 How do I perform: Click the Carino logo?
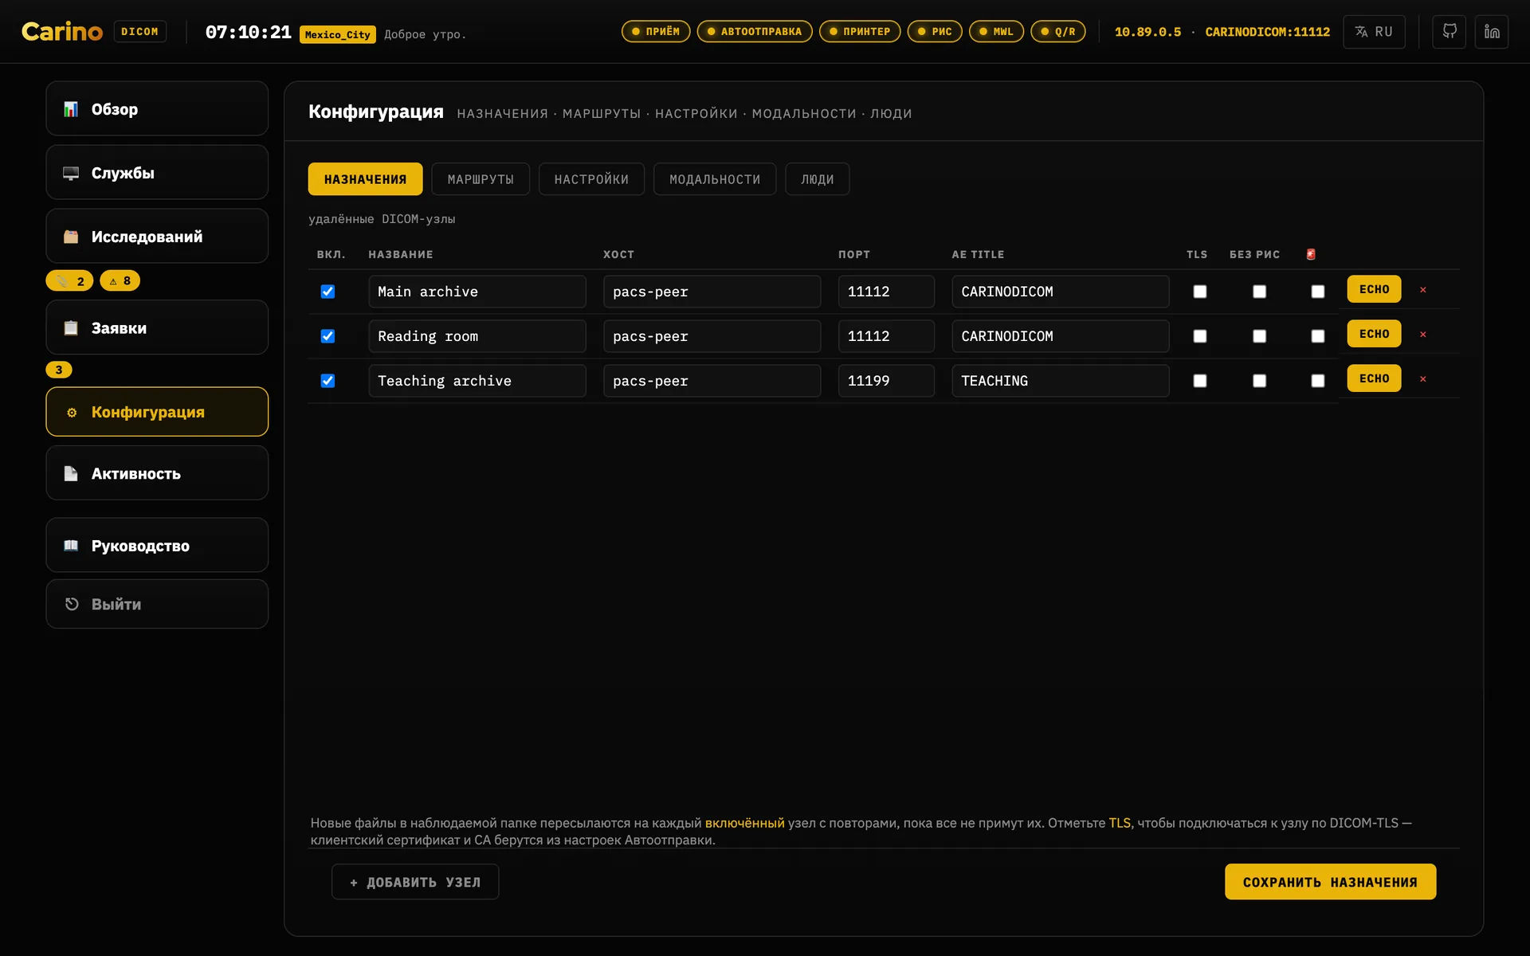(62, 32)
